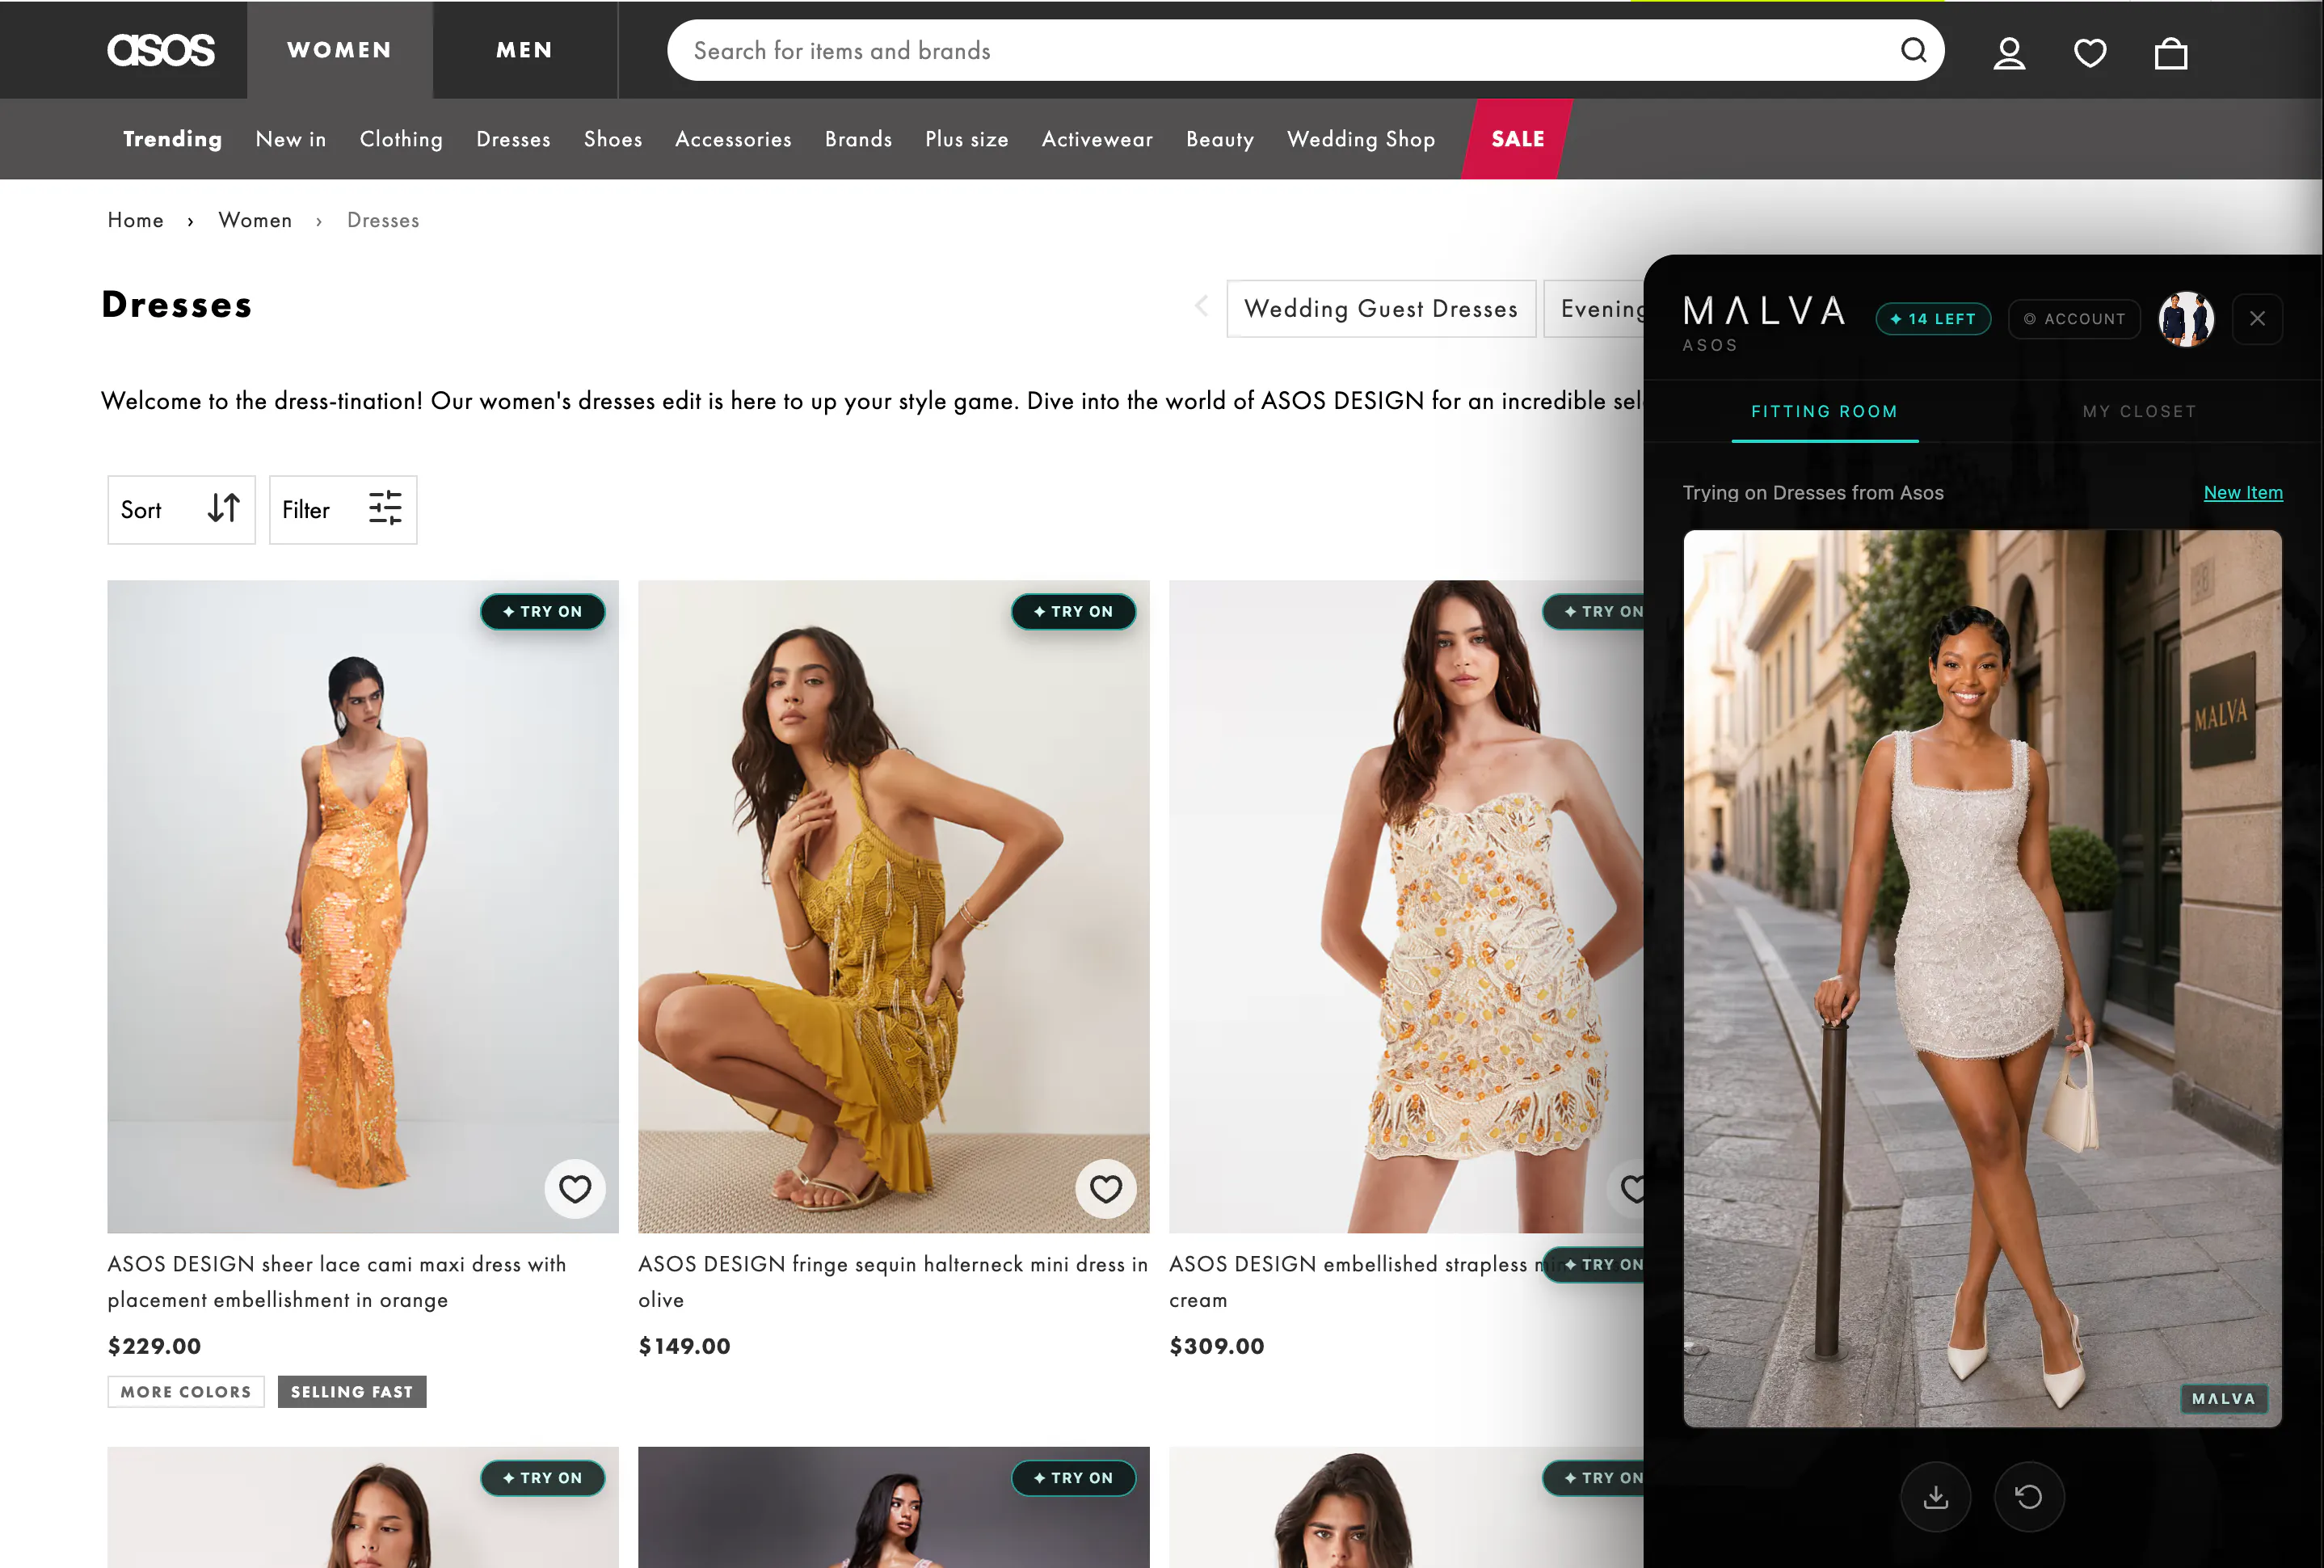Screen dimensions: 2324x1568
Task: Open the cream embellished strapless dress image
Action: coord(1406,906)
